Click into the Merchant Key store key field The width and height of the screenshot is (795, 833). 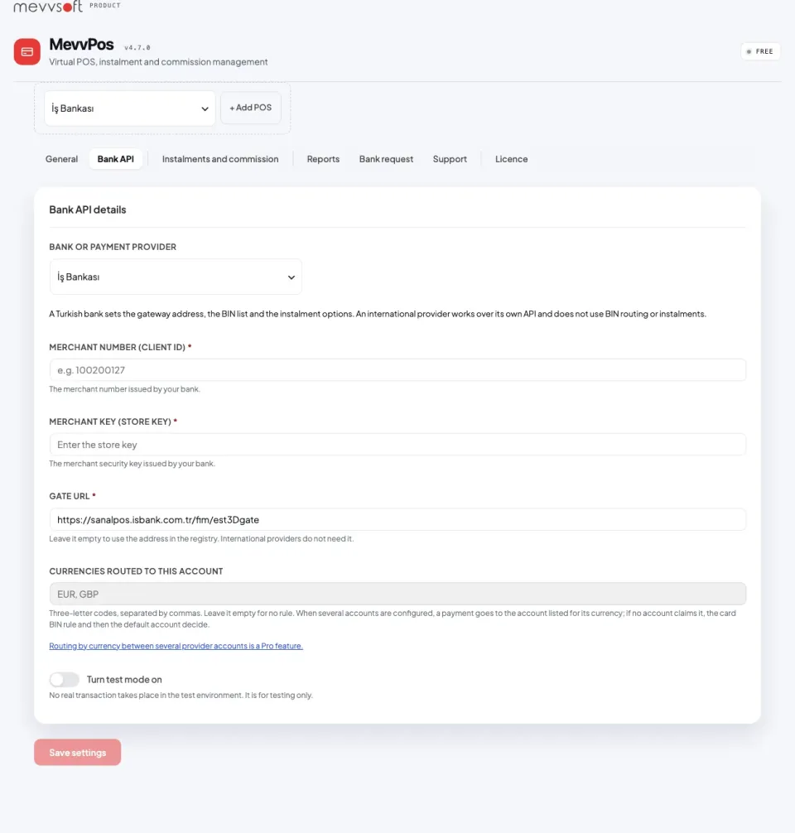coord(397,445)
